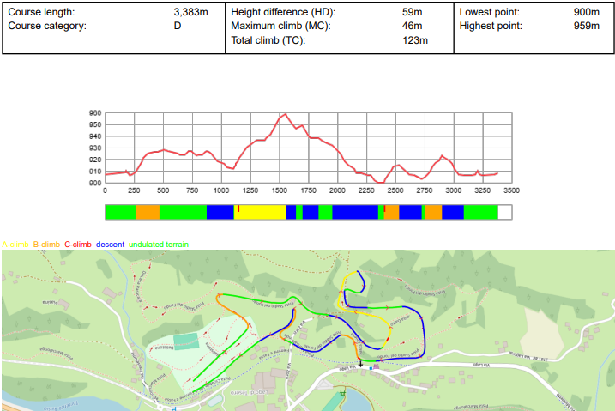615x411 pixels.
Task: Click the highest peak of the elevation profile
Action: [x=283, y=114]
